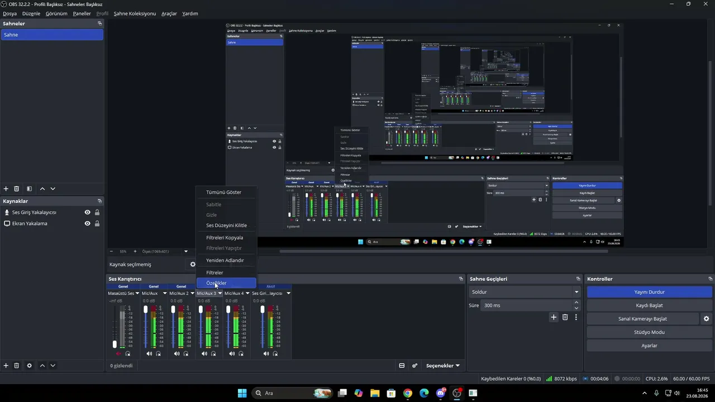Viewport: 715px width, 402px height.
Task: Open Masaüstü Ses channel dropdown arrow
Action: (x=137, y=293)
